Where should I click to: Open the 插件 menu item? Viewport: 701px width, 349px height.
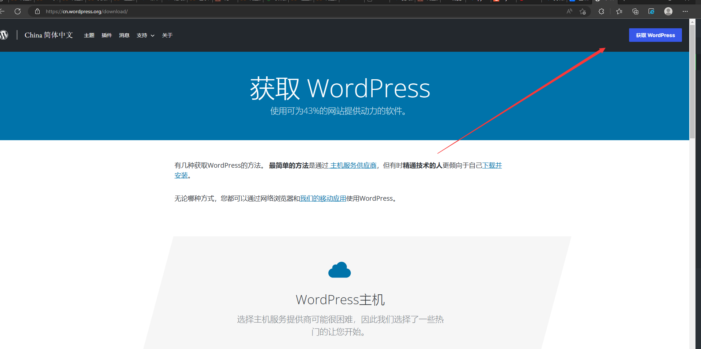(107, 35)
